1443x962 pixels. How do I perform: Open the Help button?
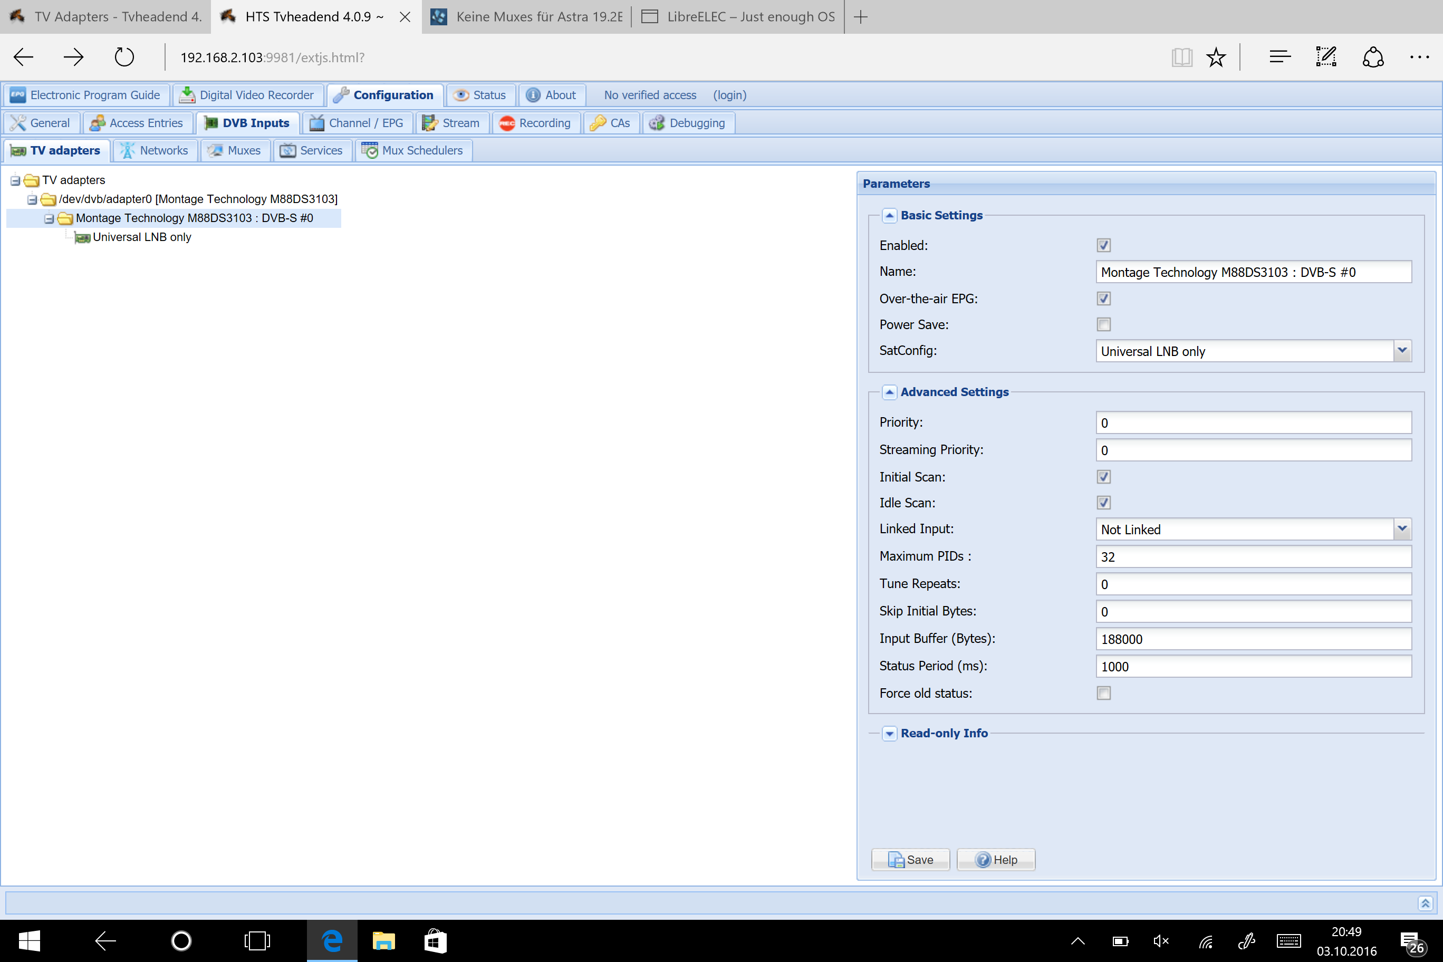tap(996, 860)
